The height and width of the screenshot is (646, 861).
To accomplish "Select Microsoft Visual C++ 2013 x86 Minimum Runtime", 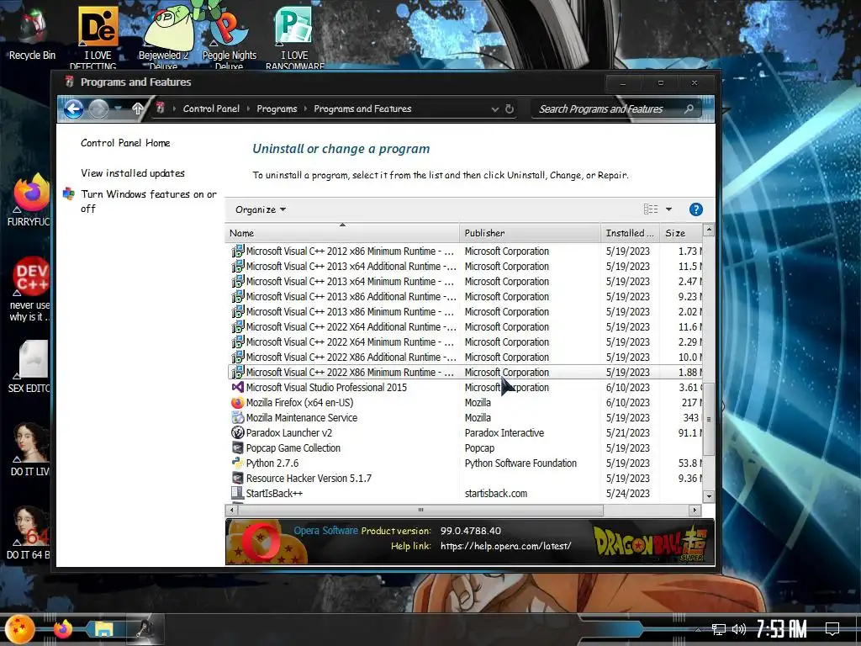I will click(x=464, y=311).
